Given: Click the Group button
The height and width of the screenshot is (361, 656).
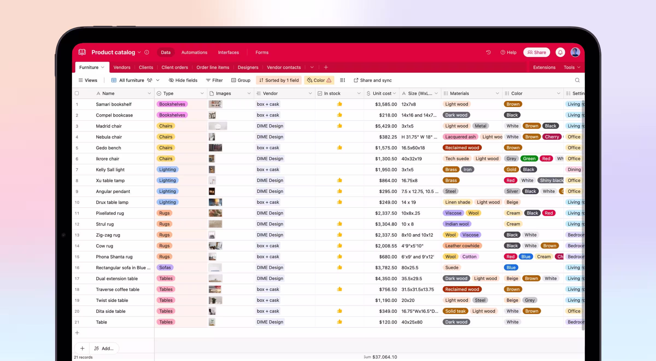Looking at the screenshot, I should tap(241, 80).
